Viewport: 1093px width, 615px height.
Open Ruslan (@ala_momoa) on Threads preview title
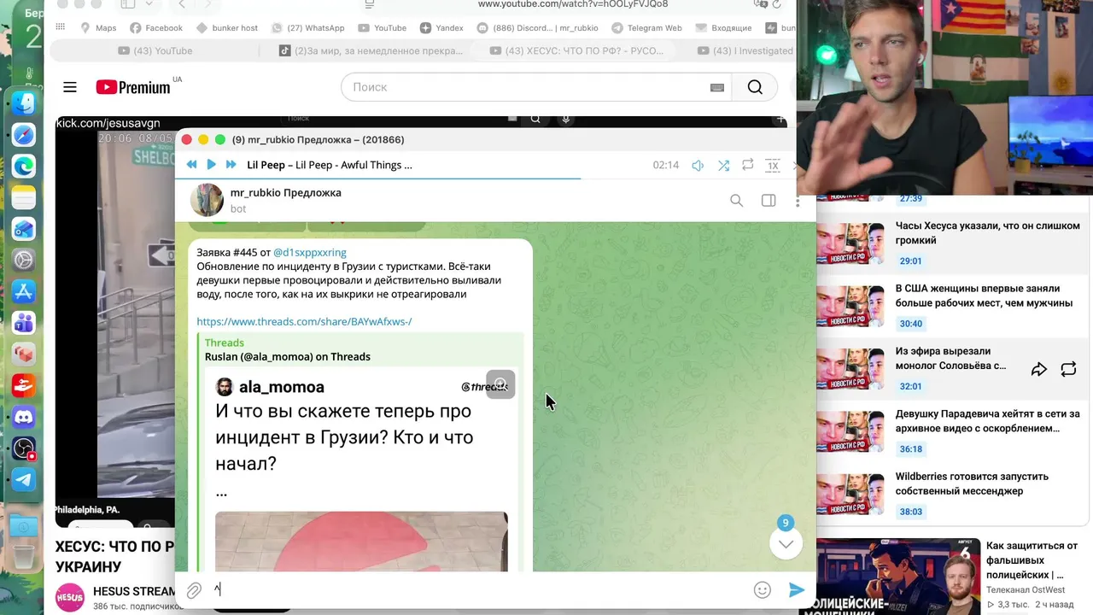287,357
